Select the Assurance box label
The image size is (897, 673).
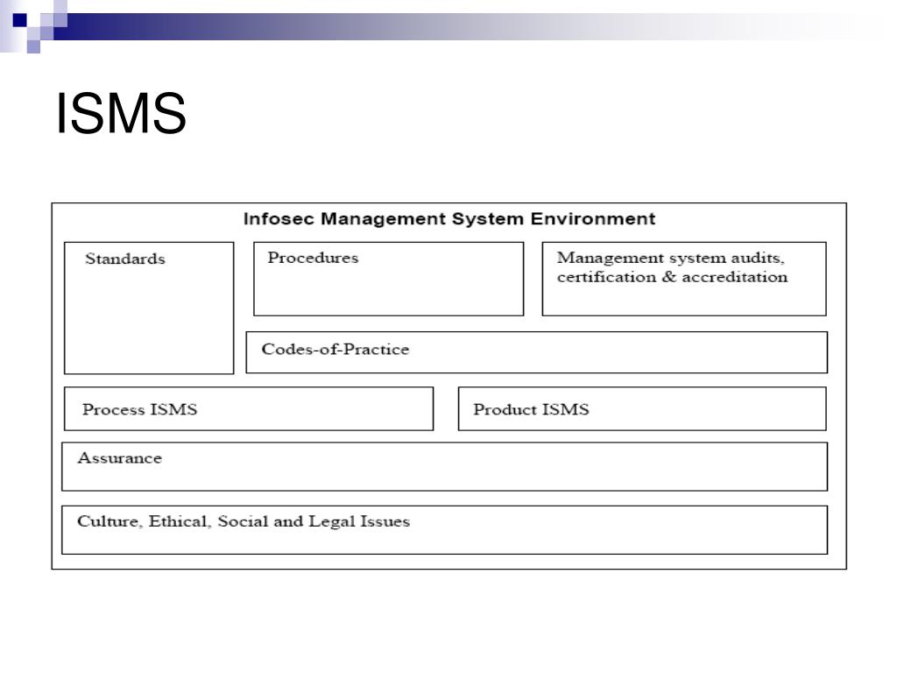pos(119,457)
